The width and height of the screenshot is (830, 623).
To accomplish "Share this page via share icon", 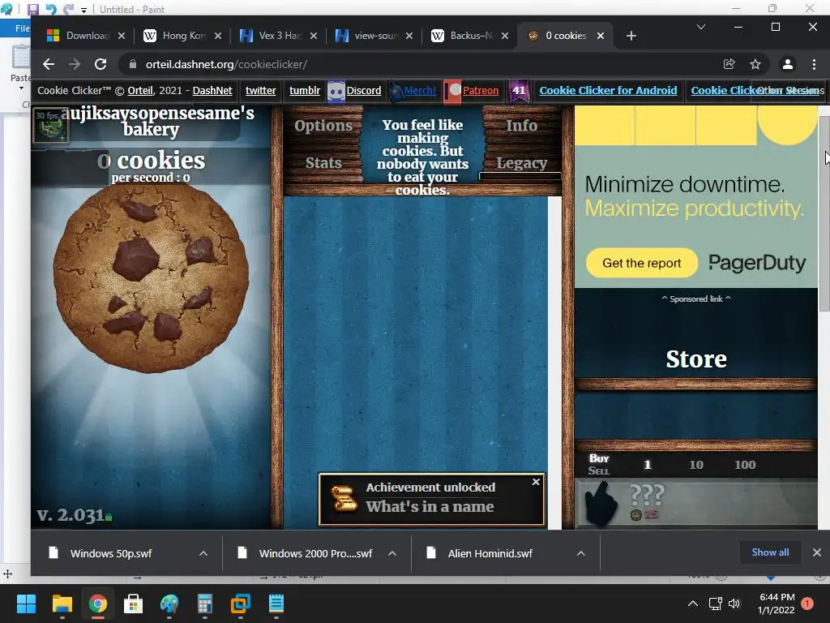I will (729, 64).
